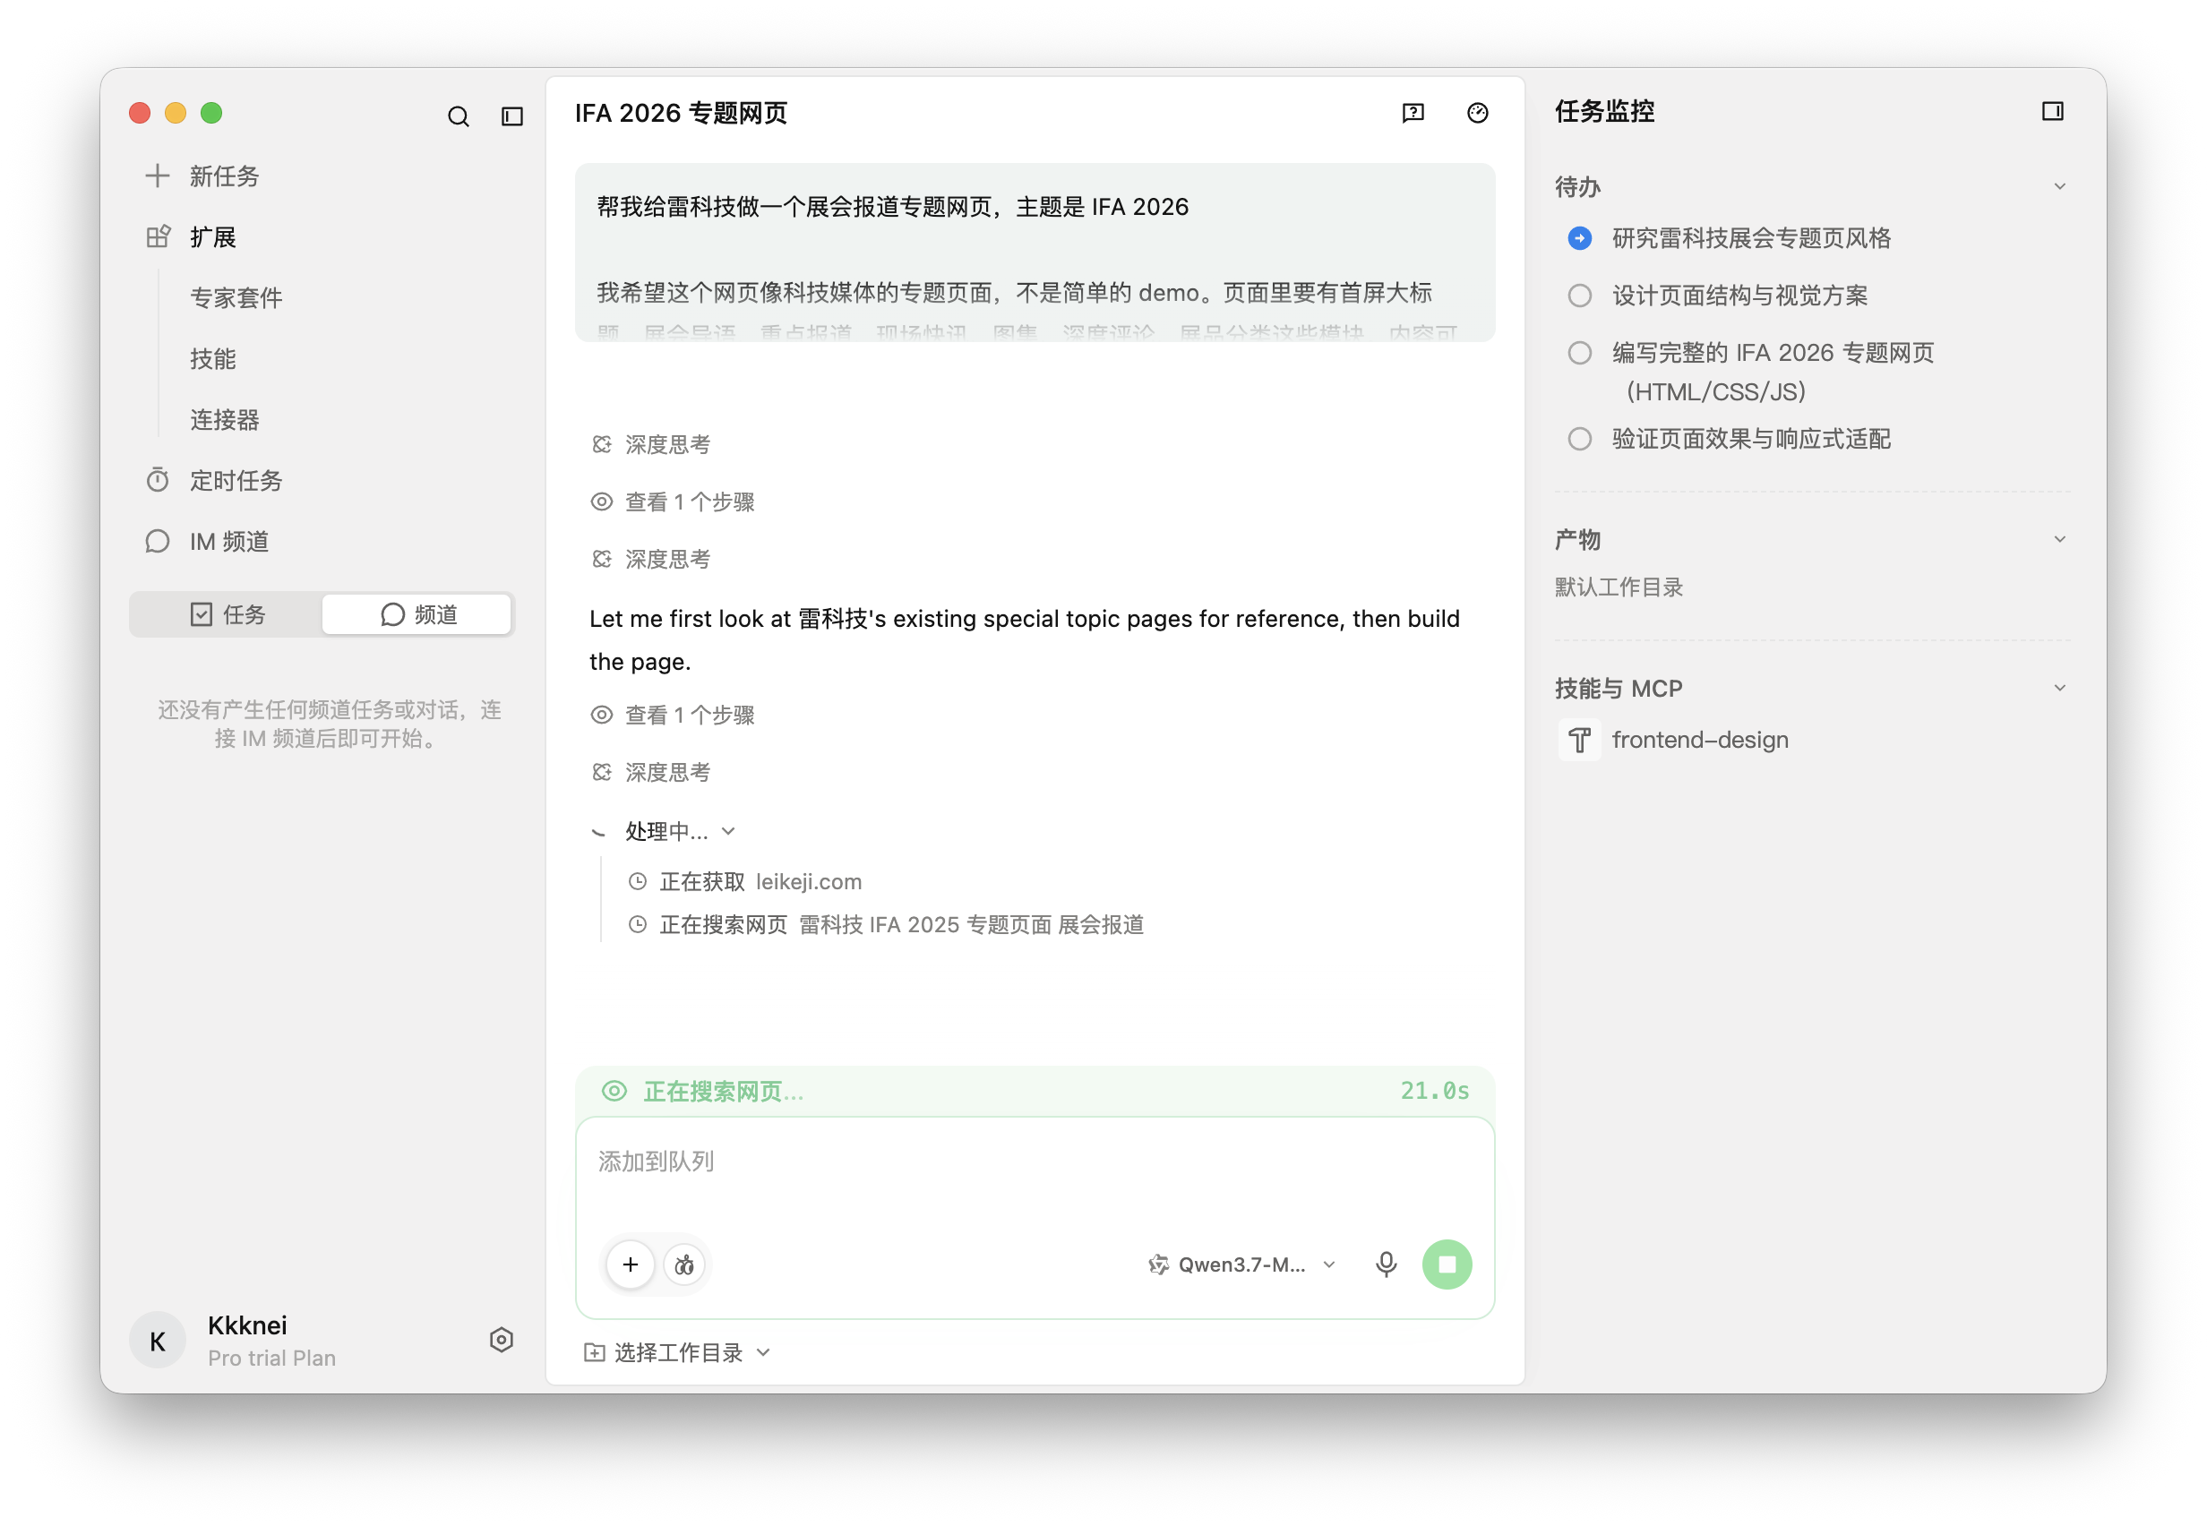The height and width of the screenshot is (1526, 2207).
Task: Collapse the 任务监控 right panel icon
Action: [2052, 111]
